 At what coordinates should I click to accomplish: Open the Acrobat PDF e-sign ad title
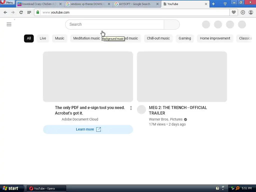coord(90,110)
